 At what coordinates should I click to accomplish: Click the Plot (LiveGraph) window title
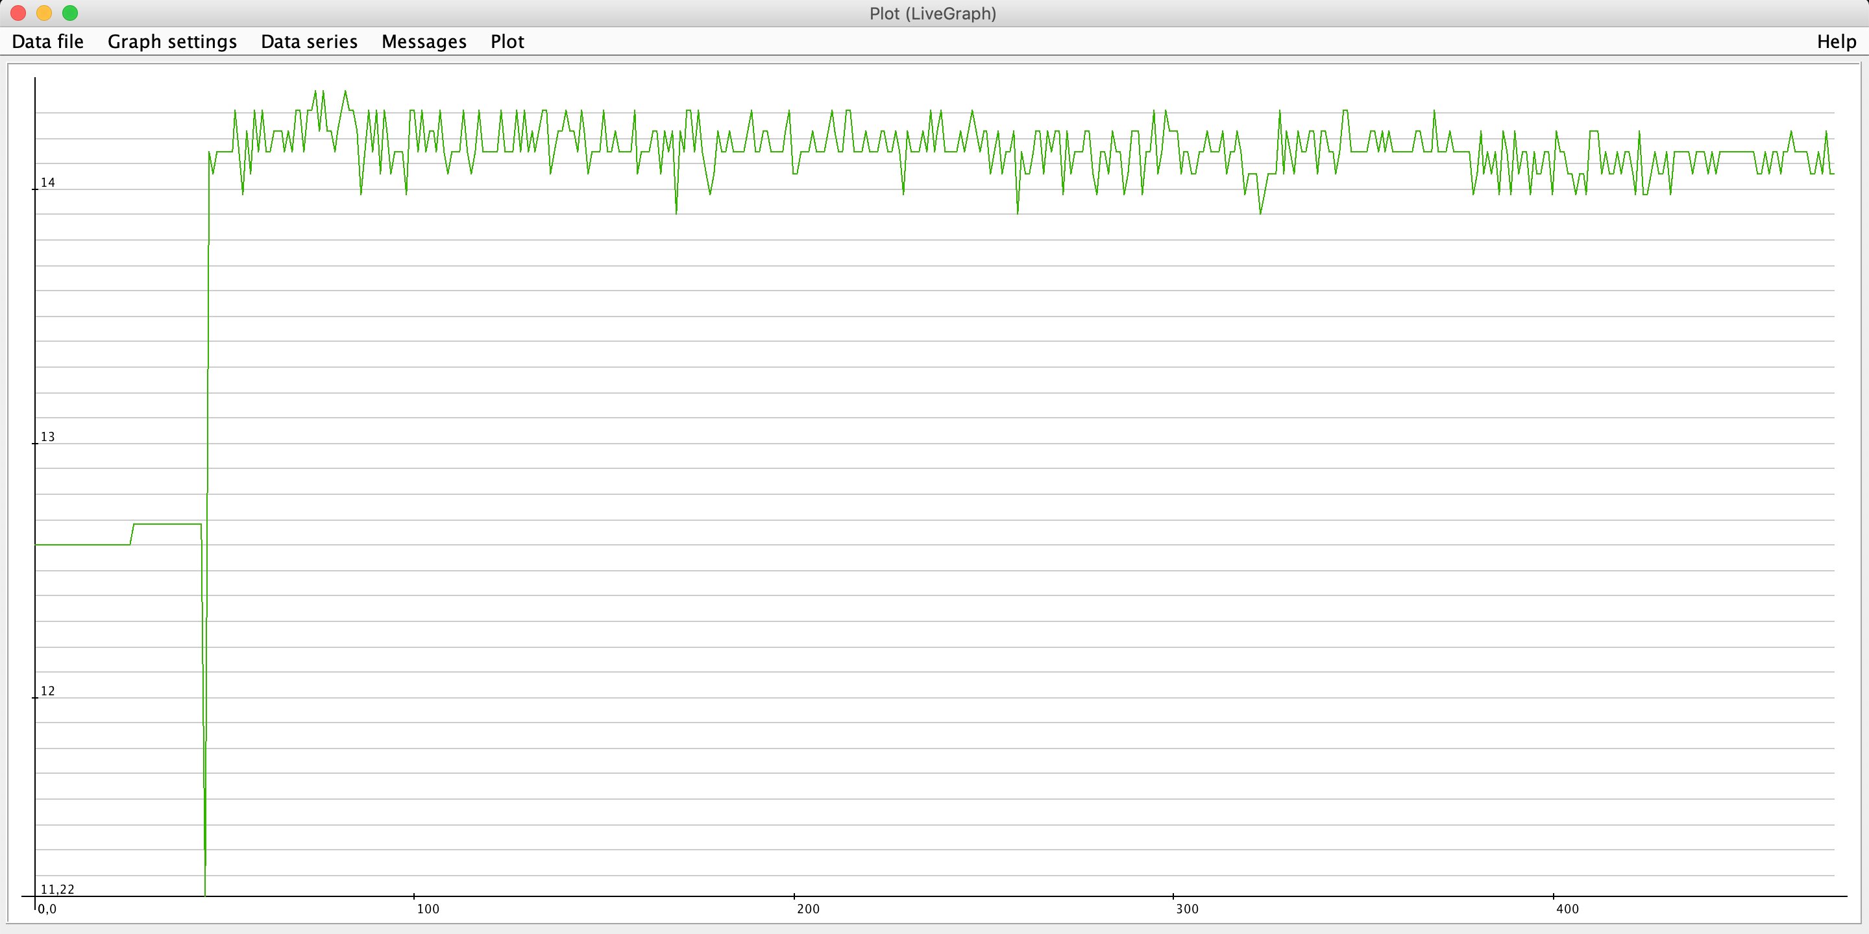pos(933,14)
